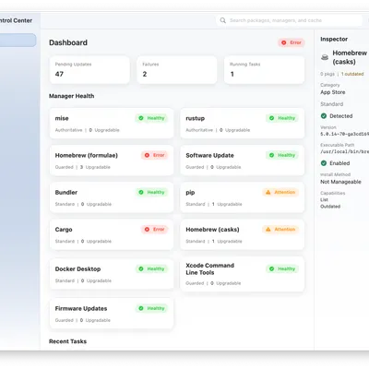Click '3 Upgradable' under Homebrew (formulae)

pyautogui.click(x=95, y=167)
